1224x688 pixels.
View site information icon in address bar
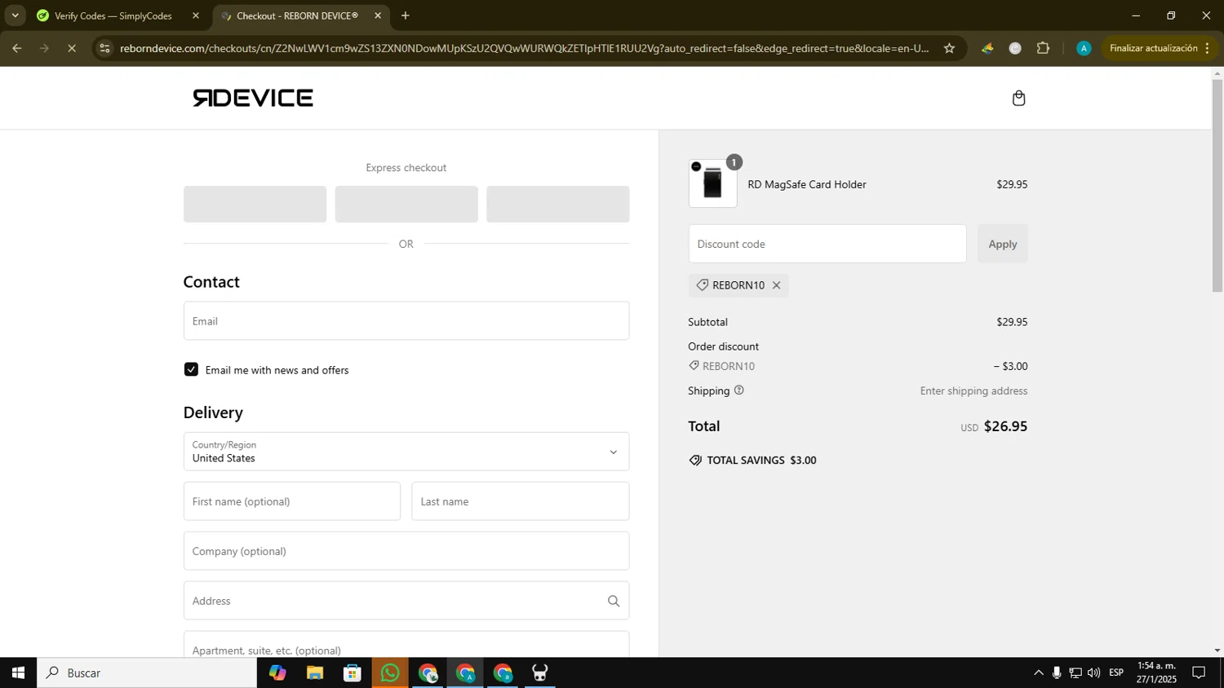click(x=104, y=48)
